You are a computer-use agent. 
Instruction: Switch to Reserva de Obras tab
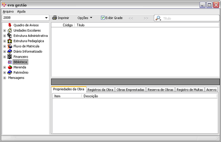160,90
